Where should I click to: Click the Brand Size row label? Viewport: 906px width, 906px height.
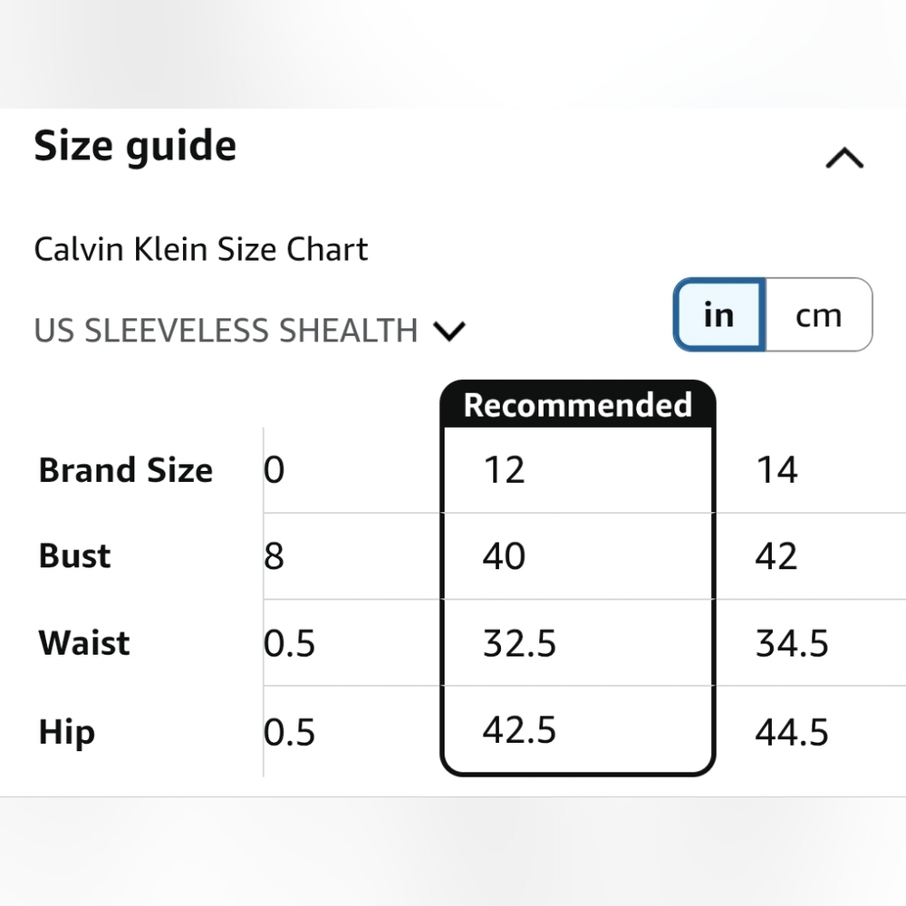125,470
